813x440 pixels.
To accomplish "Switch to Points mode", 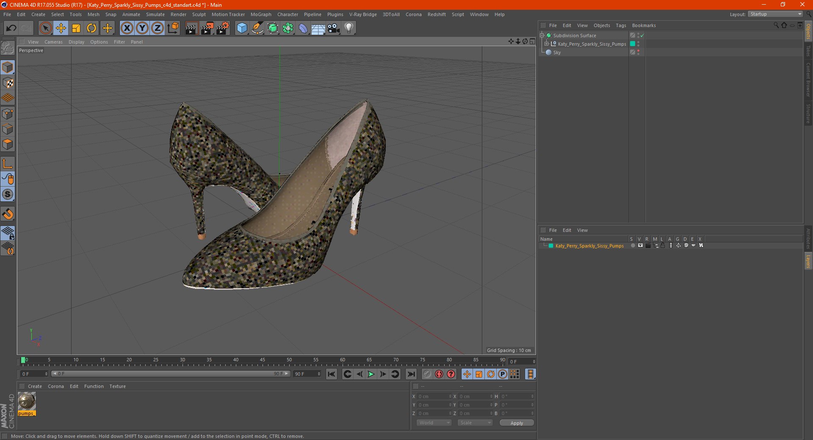I will [x=8, y=114].
